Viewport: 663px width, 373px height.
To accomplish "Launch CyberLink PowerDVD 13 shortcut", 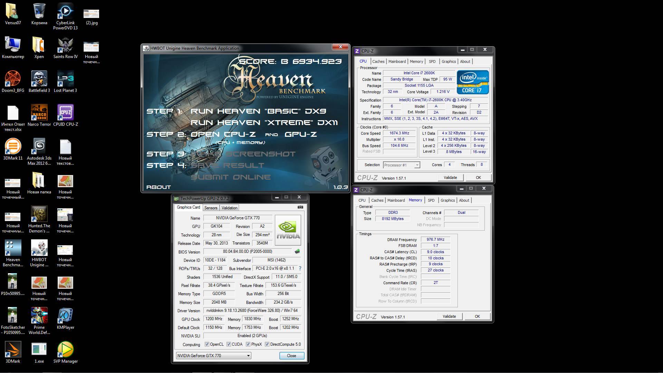I will point(65,16).
